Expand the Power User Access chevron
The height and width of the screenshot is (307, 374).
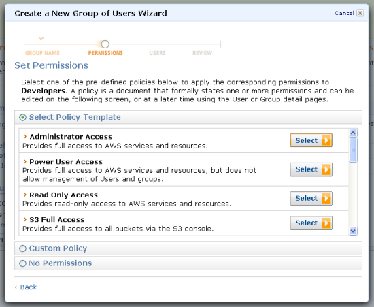[24, 161]
